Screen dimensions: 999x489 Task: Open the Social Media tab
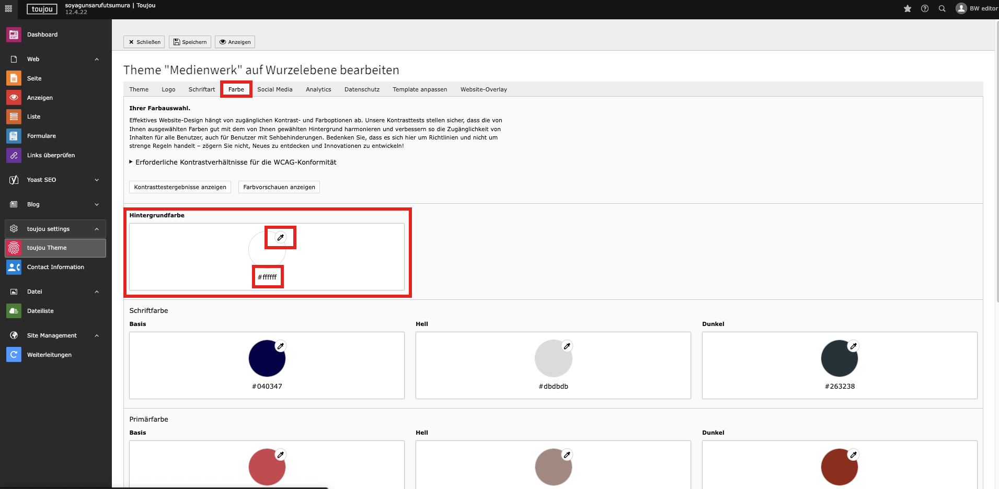(x=274, y=89)
